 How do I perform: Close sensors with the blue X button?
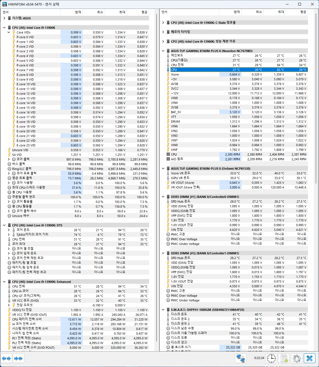point(310,358)
